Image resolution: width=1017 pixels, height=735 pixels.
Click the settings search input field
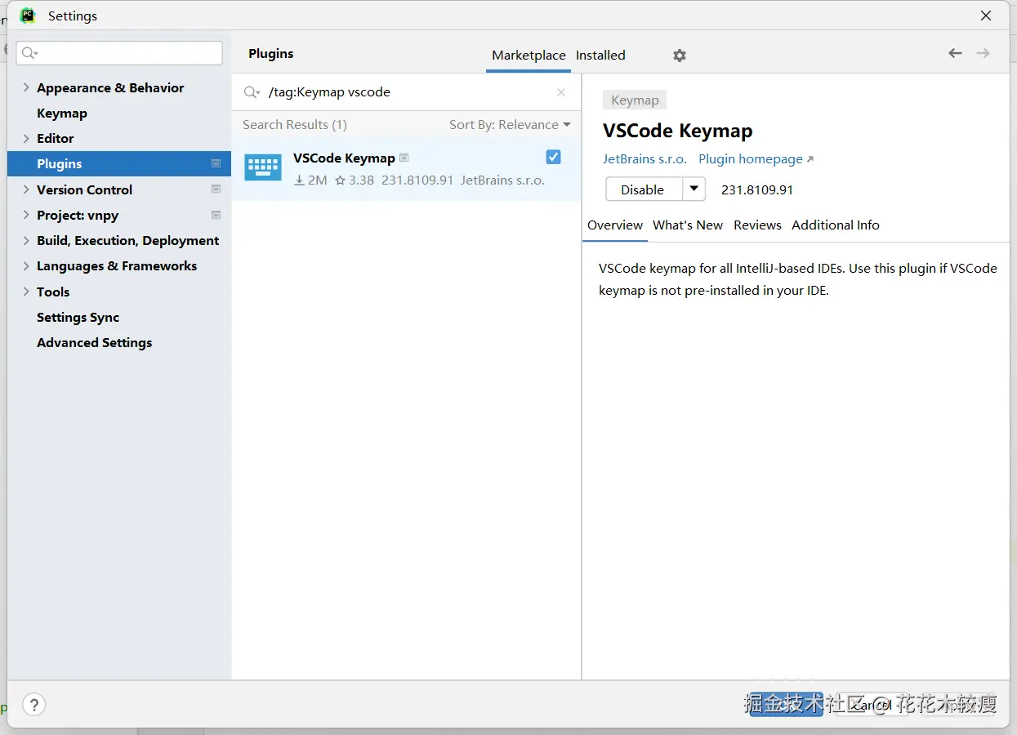(119, 53)
